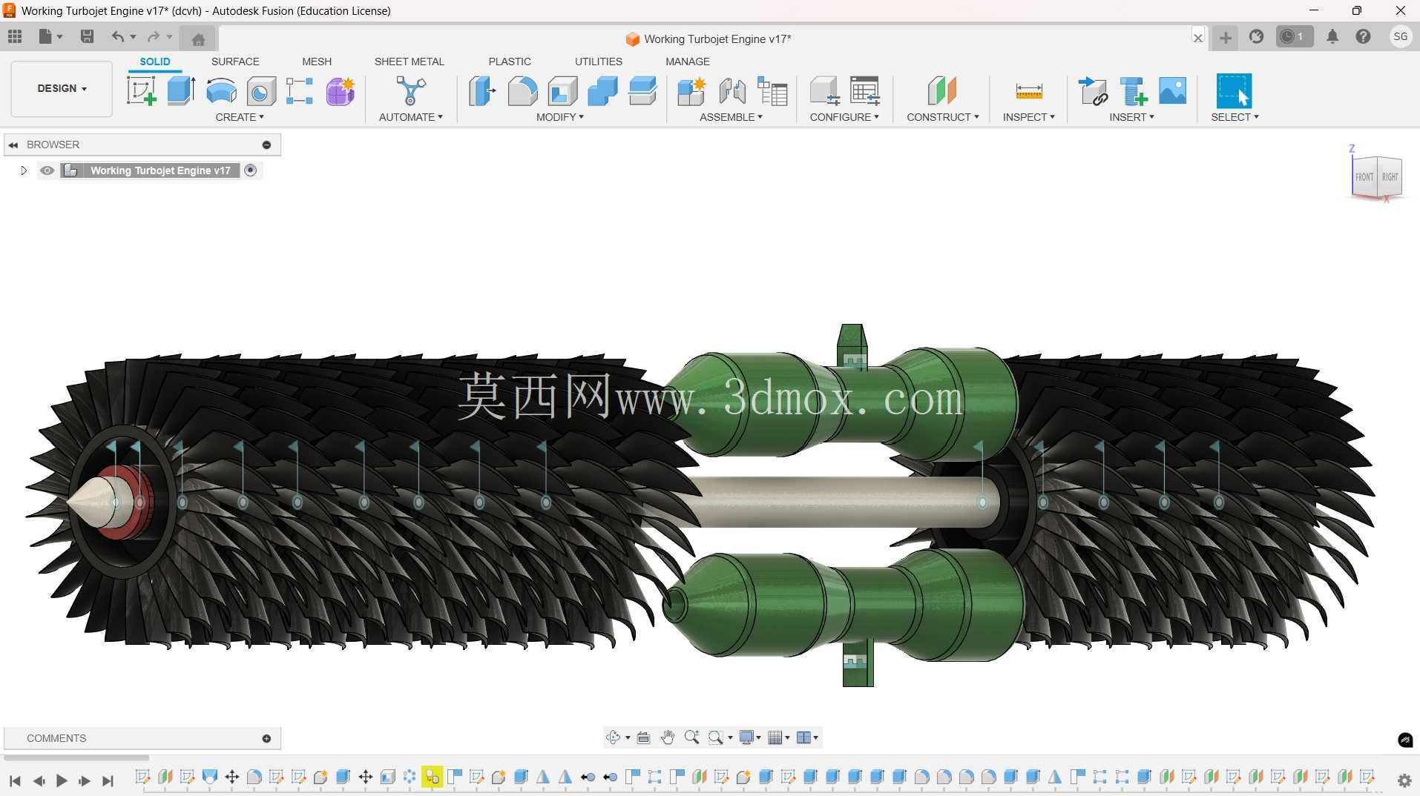This screenshot has height=796, width=1420.
Task: Click the RIGHT face of the ViewCube
Action: point(1390,177)
